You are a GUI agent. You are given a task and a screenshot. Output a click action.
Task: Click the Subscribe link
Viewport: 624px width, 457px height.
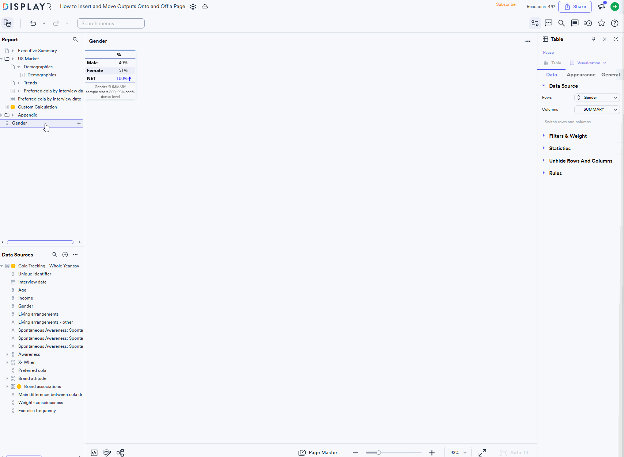506,4
